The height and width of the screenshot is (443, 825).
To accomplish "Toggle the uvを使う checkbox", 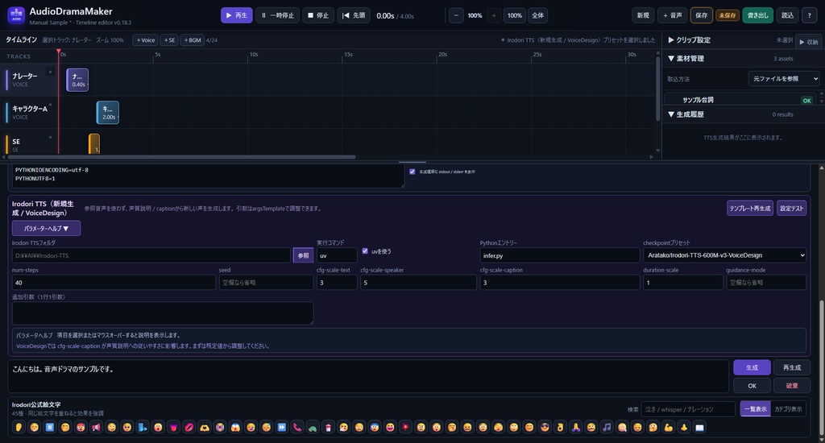I will (365, 251).
